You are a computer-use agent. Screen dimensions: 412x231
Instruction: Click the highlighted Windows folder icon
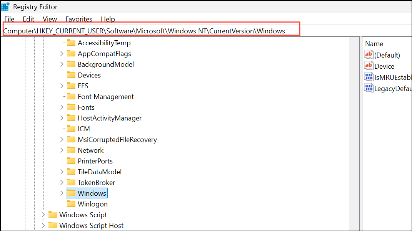click(x=71, y=193)
